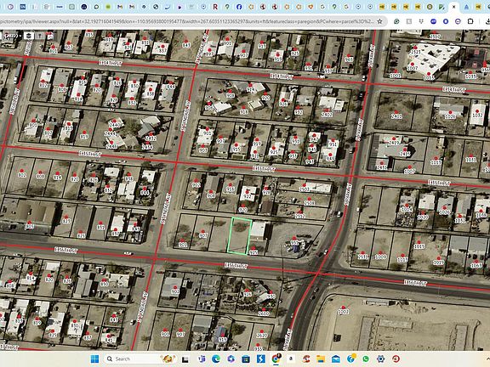Switch to the LinkedIn browser tab
The width and height of the screenshot is (490, 367).
pos(22,7)
